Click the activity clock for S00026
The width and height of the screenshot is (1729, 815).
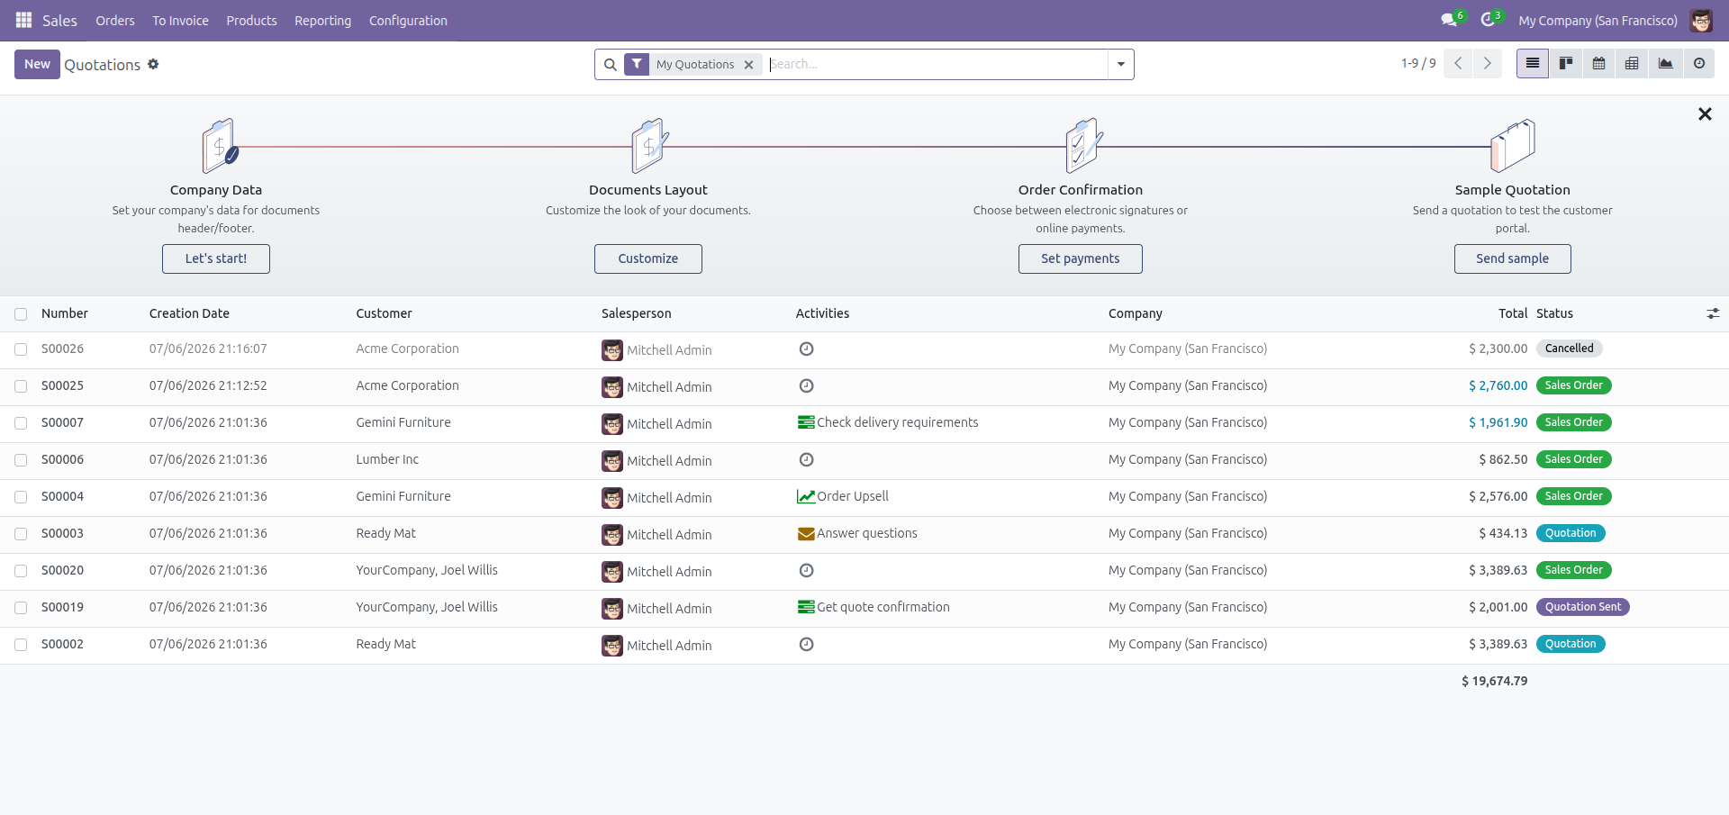807,349
